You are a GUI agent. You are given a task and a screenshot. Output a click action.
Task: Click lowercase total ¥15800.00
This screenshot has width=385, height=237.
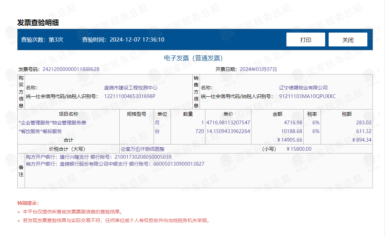(299, 149)
